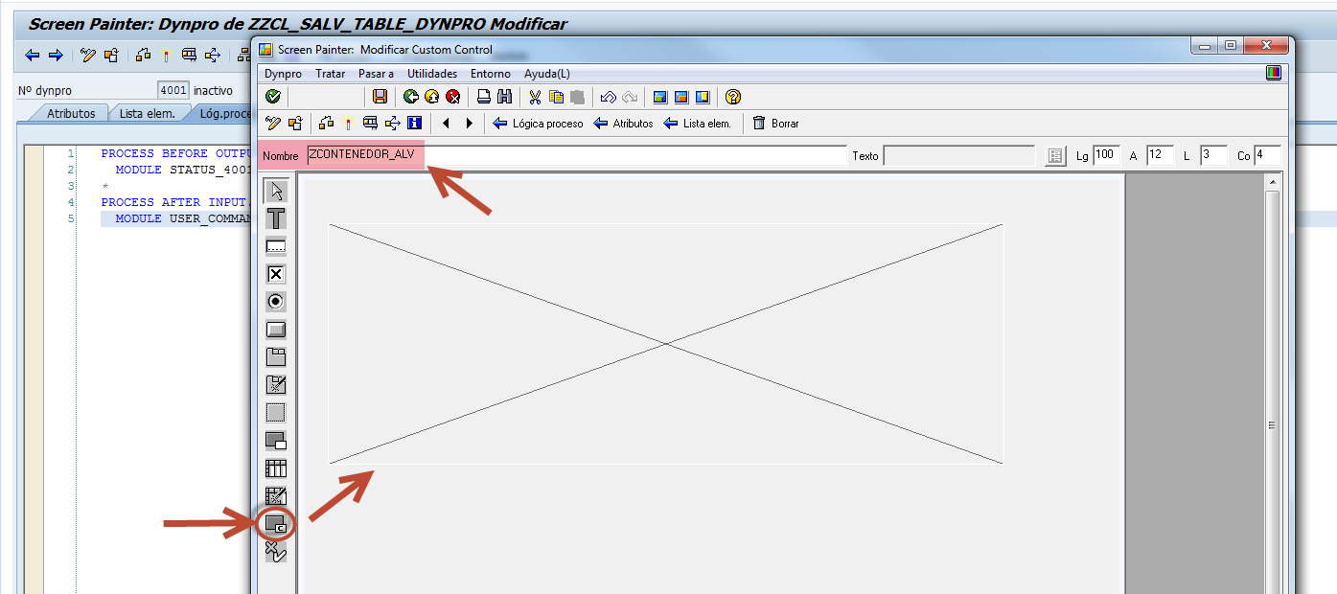The height and width of the screenshot is (594, 1337).
Task: Switch to Atributos tab in background window
Action: tap(71, 113)
